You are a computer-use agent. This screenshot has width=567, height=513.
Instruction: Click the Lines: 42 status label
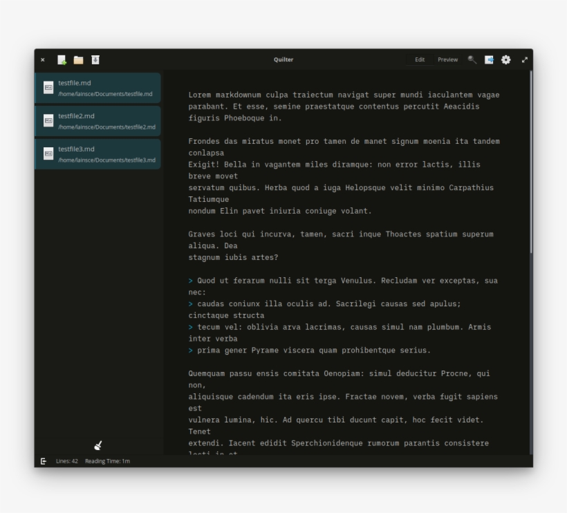click(67, 461)
